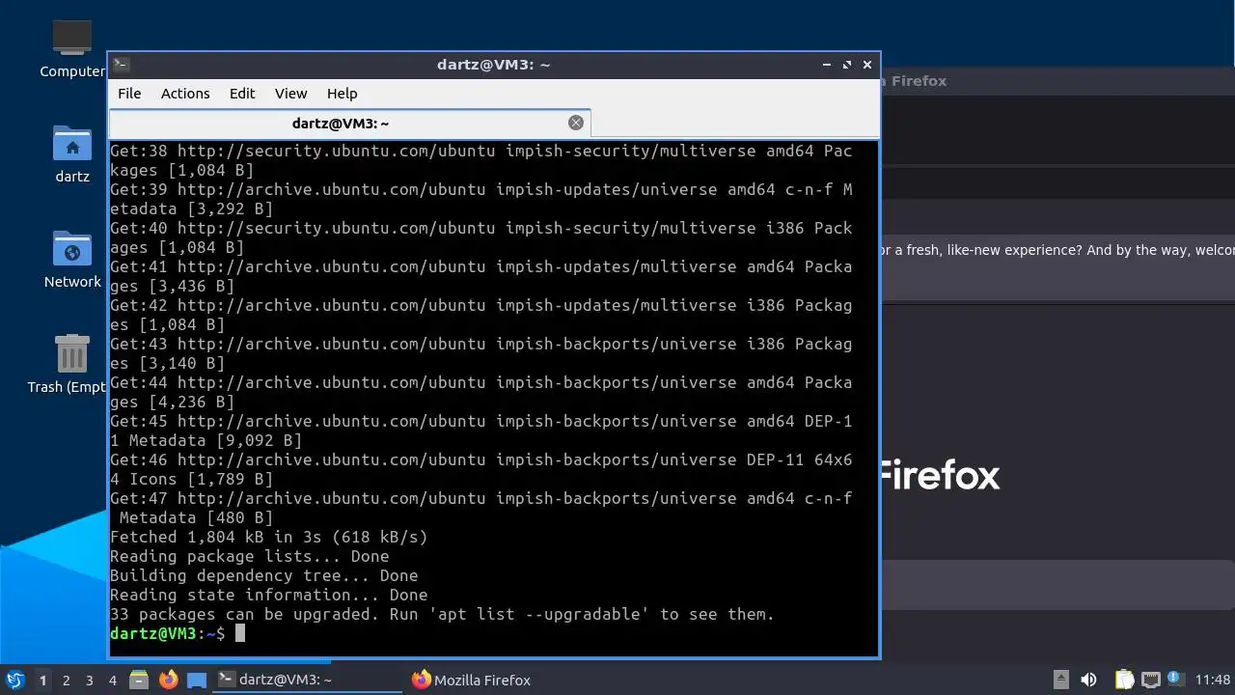The image size is (1235, 695).
Task: Switch to workspace 1
Action: (42, 681)
